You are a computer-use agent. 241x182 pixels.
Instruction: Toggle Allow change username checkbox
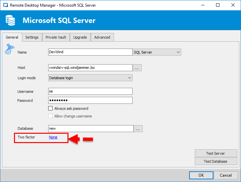point(51,116)
